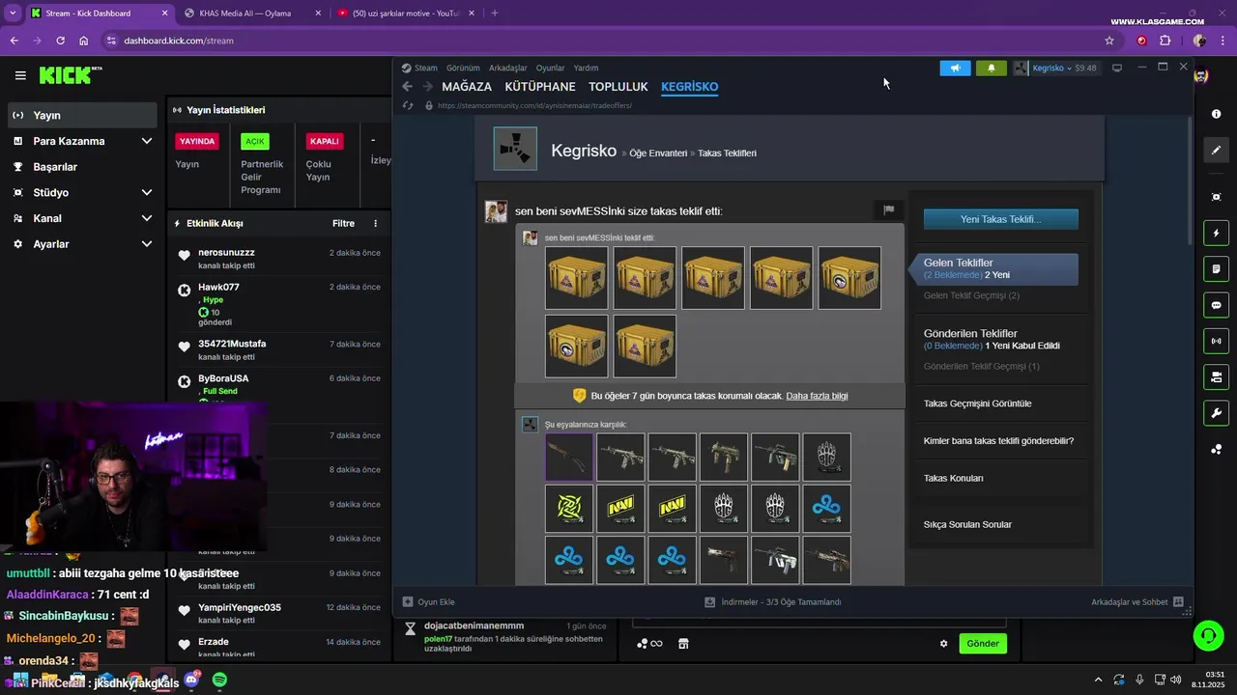Click the lightning bolt icon in Kick sidebar
The height and width of the screenshot is (695, 1237).
(x=1216, y=234)
